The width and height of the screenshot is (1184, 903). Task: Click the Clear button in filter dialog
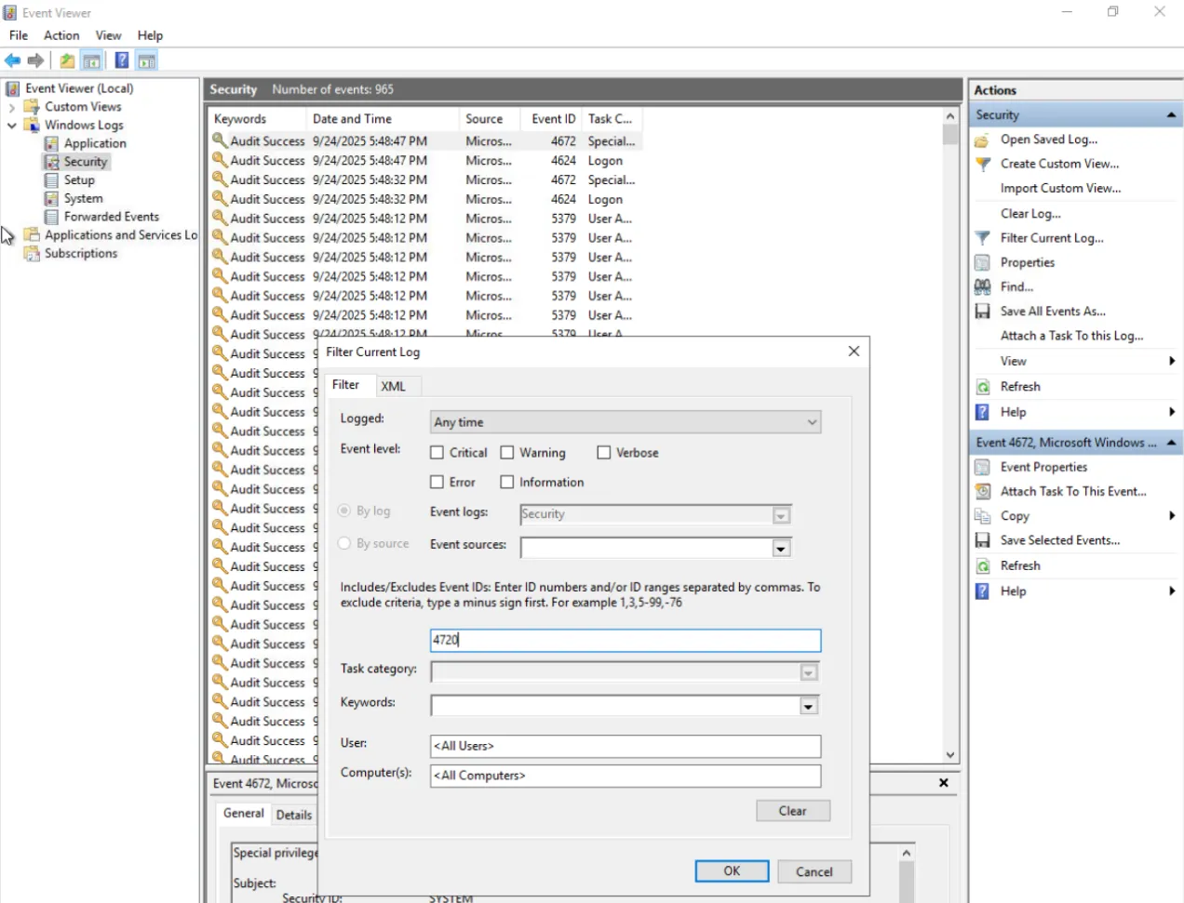(x=792, y=811)
